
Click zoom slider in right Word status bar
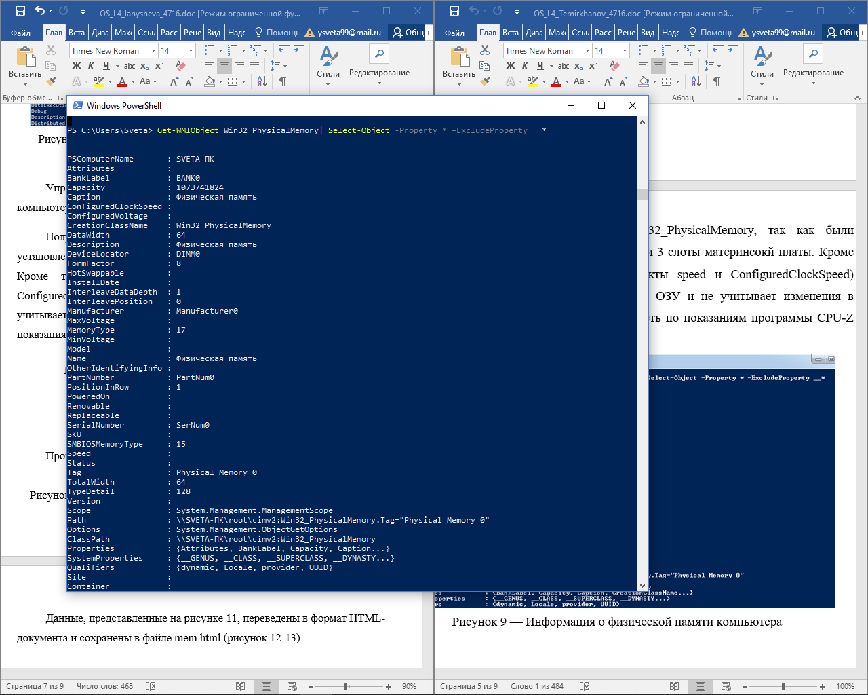783,686
